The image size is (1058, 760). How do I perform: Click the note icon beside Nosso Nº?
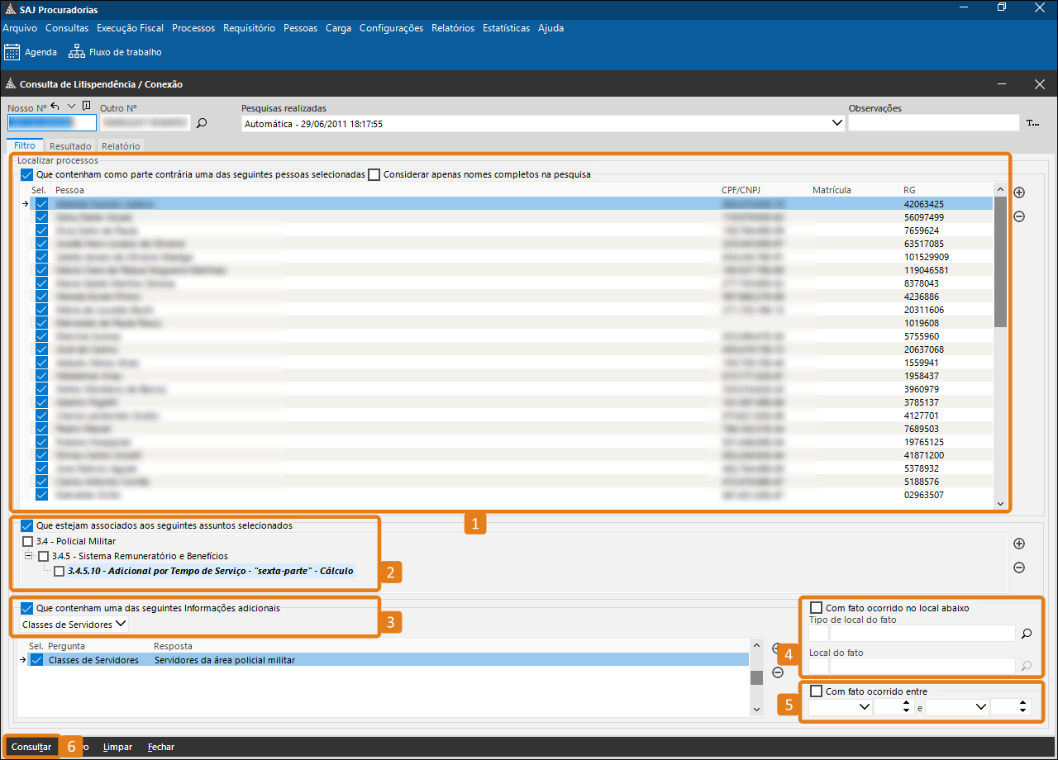(87, 107)
